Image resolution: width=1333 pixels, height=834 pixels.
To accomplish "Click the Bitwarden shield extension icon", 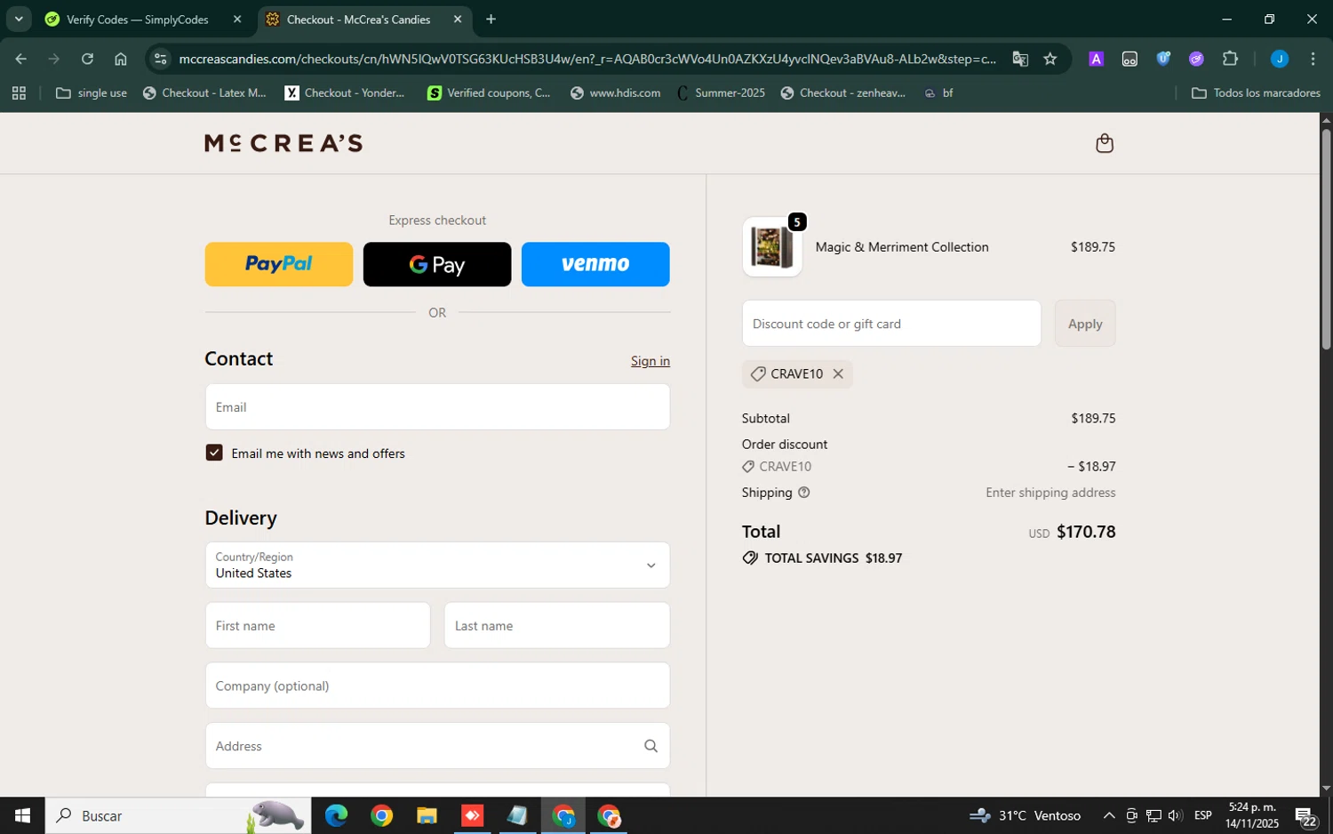I will [x=1163, y=60].
